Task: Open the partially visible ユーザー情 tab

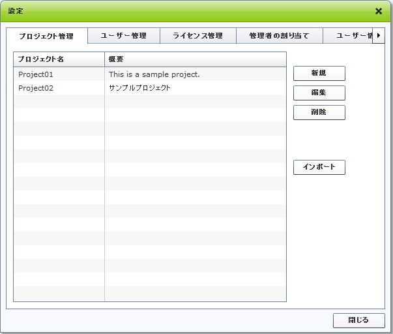Action: point(348,36)
